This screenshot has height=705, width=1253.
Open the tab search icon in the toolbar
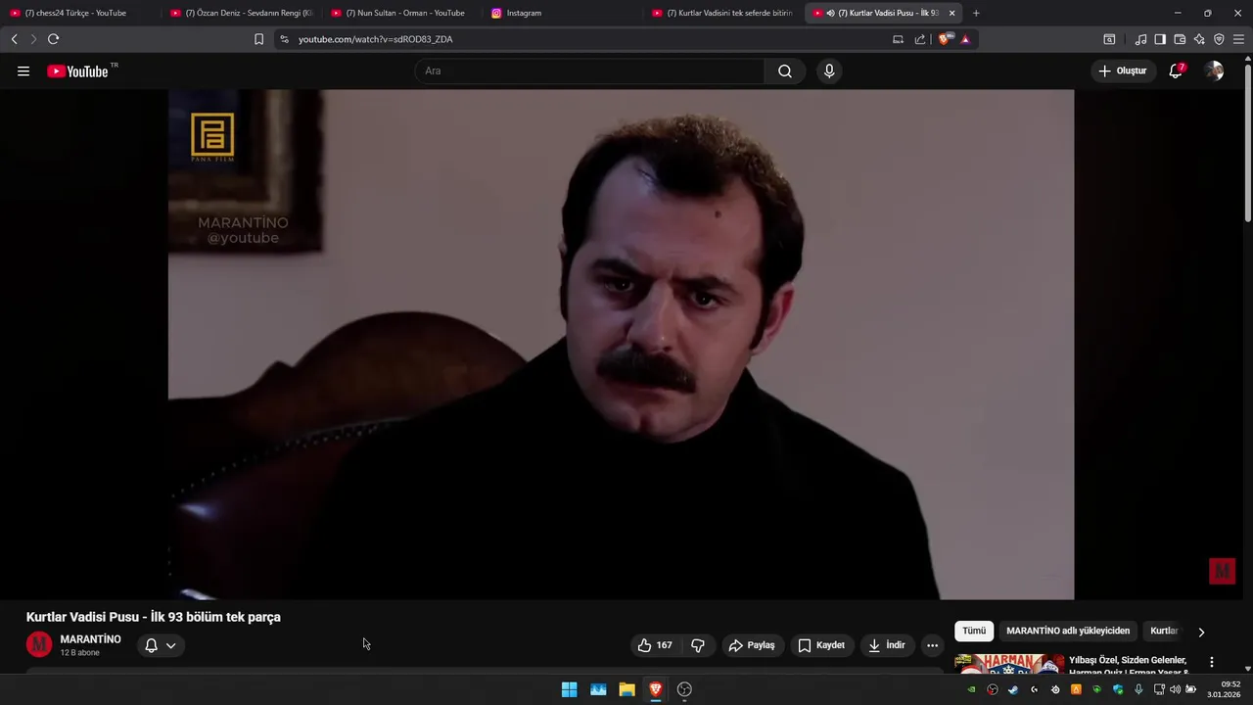click(1109, 39)
